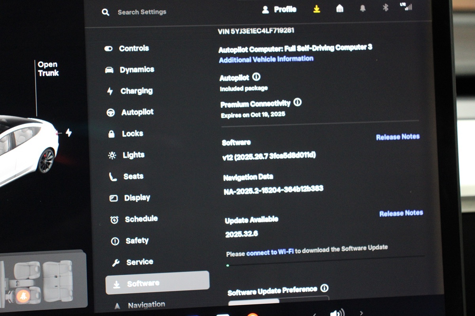The image size is (475, 316).
Task: Open the software download icon in top bar
Action: pos(316,9)
